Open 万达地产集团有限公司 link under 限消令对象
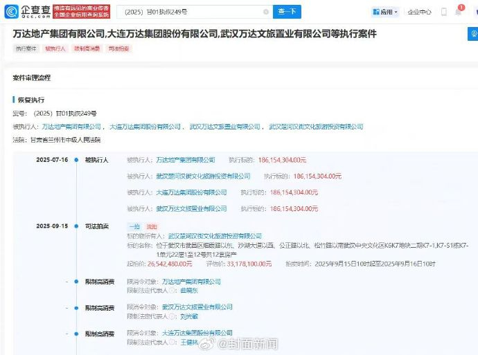Viewport: 478px width, 355px height. click(x=191, y=282)
